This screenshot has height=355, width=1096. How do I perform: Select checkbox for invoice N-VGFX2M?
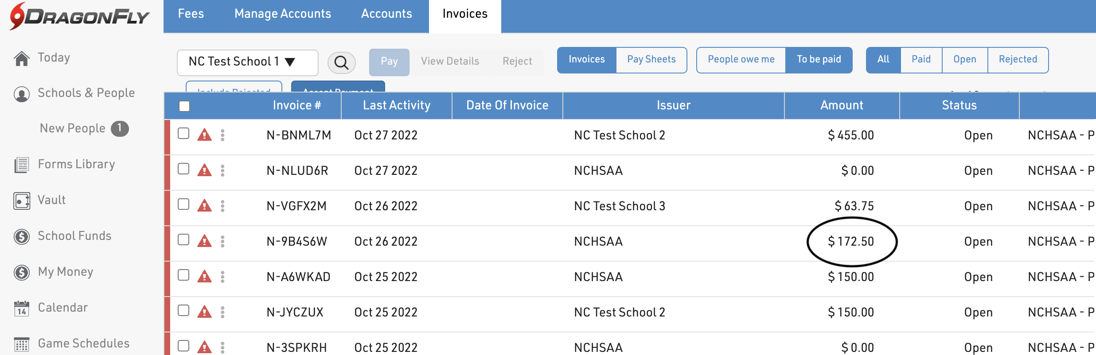[x=183, y=205]
